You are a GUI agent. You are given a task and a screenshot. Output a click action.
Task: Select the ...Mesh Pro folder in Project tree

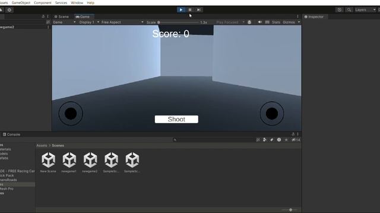[7, 189]
